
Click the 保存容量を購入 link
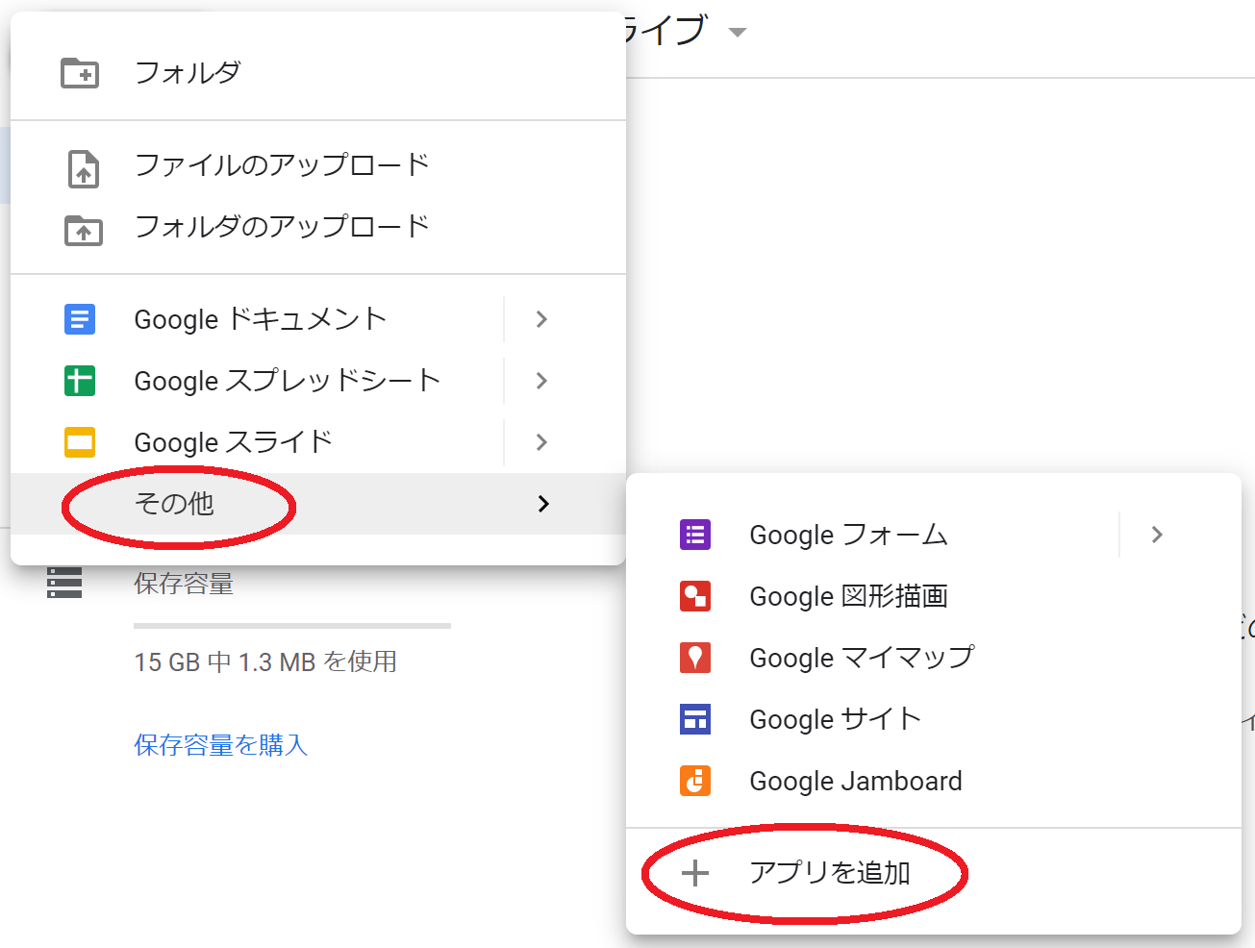click(x=221, y=745)
